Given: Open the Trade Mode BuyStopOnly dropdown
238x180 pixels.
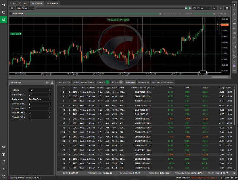Looking at the screenshot, I should tap(39, 99).
